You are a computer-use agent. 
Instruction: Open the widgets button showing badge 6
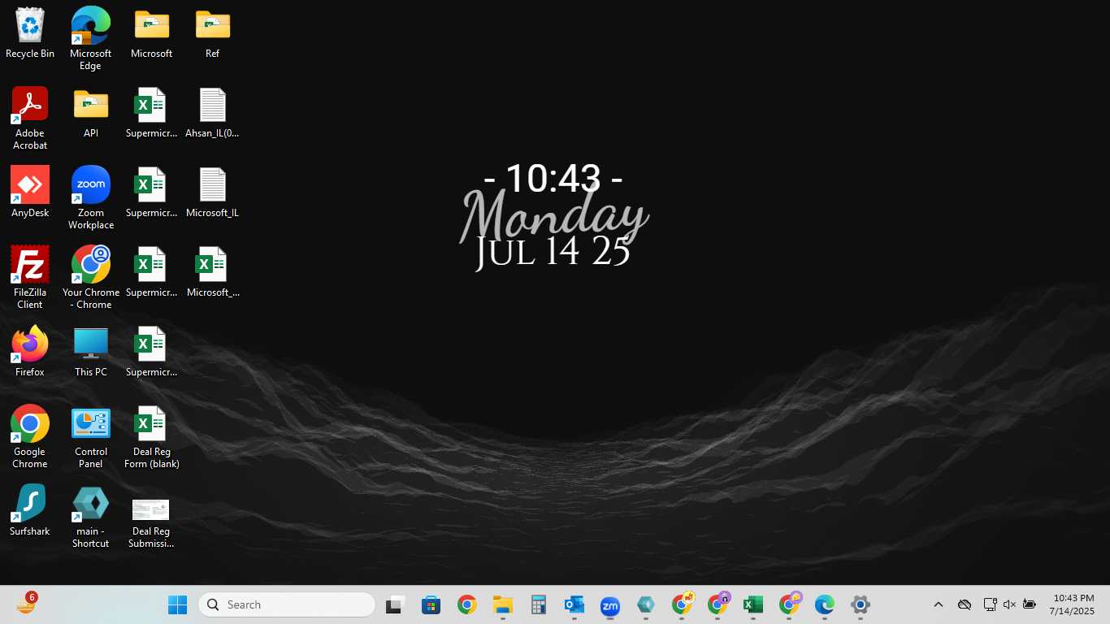pos(27,604)
